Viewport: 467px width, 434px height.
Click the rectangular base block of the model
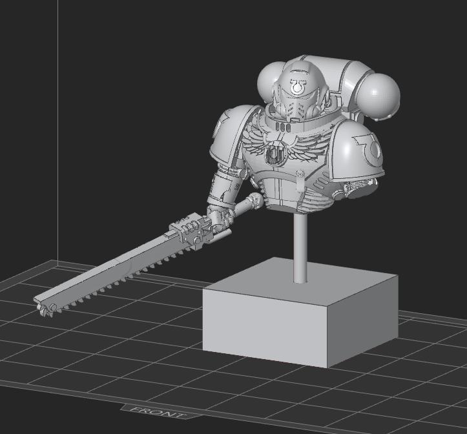pos(300,313)
